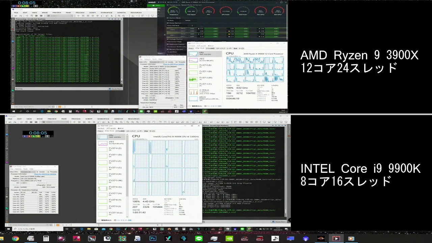Open WORKSPACE menu in lower PixInsight window
Viewport: 432px width, 243px height.
click(103, 119)
